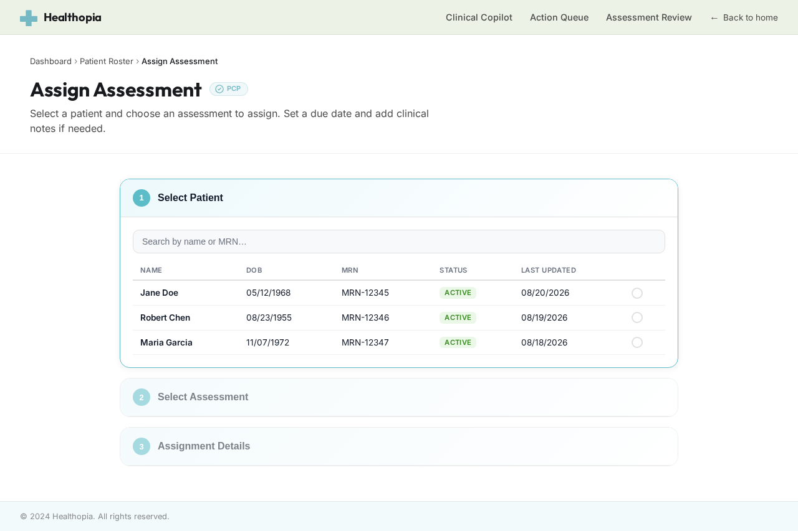Click the patient name Robert Chen
798x531 pixels.
pyautogui.click(x=165, y=317)
